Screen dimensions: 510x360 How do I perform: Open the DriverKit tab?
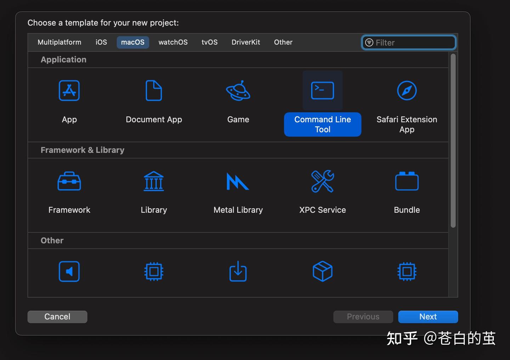(246, 42)
